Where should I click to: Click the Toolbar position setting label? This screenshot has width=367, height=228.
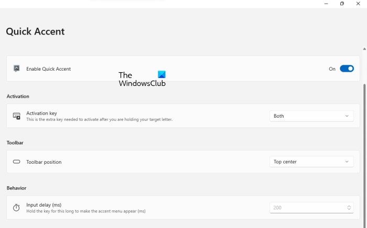(x=44, y=162)
